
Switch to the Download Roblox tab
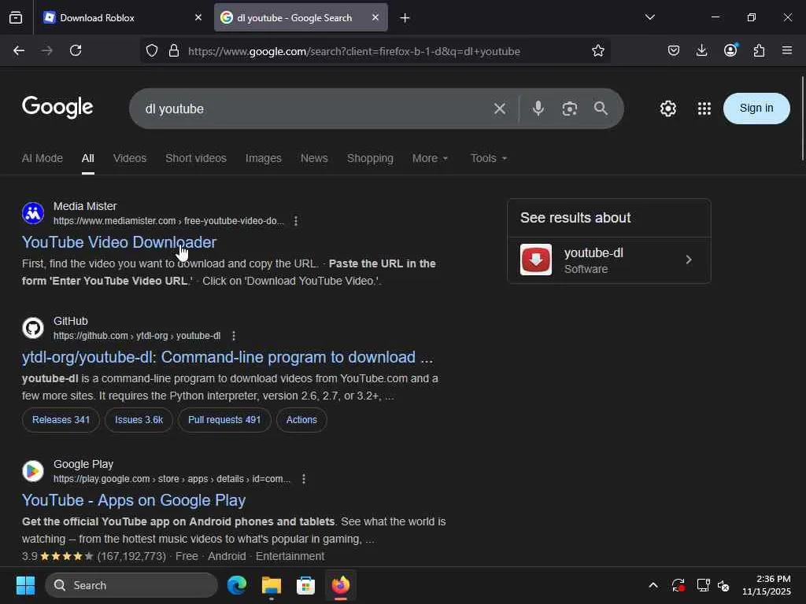coord(118,18)
